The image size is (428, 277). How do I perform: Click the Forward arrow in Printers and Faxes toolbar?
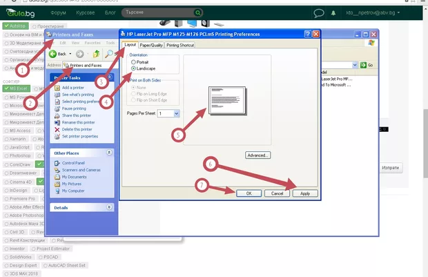coord(79,54)
